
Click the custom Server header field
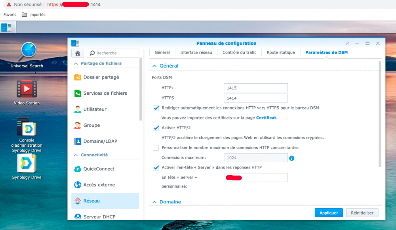(255, 178)
